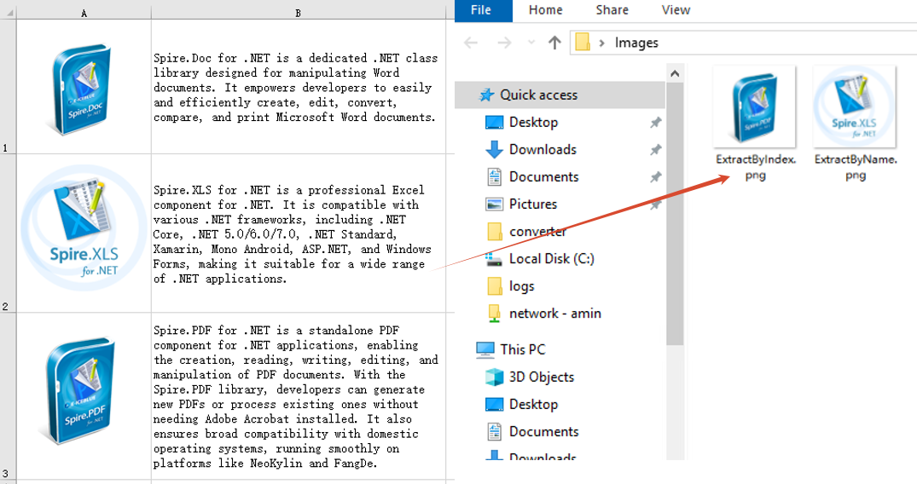Click the logs folder icon
Image resolution: width=917 pixels, height=484 pixels.
point(494,285)
